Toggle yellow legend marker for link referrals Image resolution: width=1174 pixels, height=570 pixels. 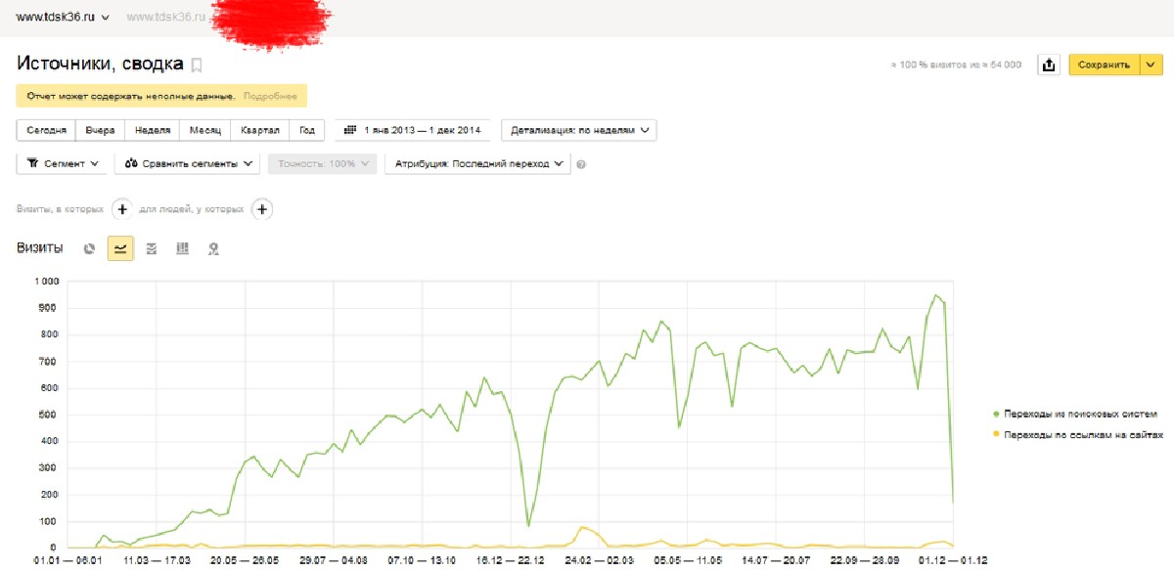[x=996, y=433]
